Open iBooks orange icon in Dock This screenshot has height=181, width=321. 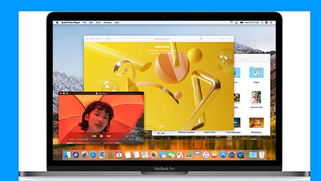coord(214,155)
